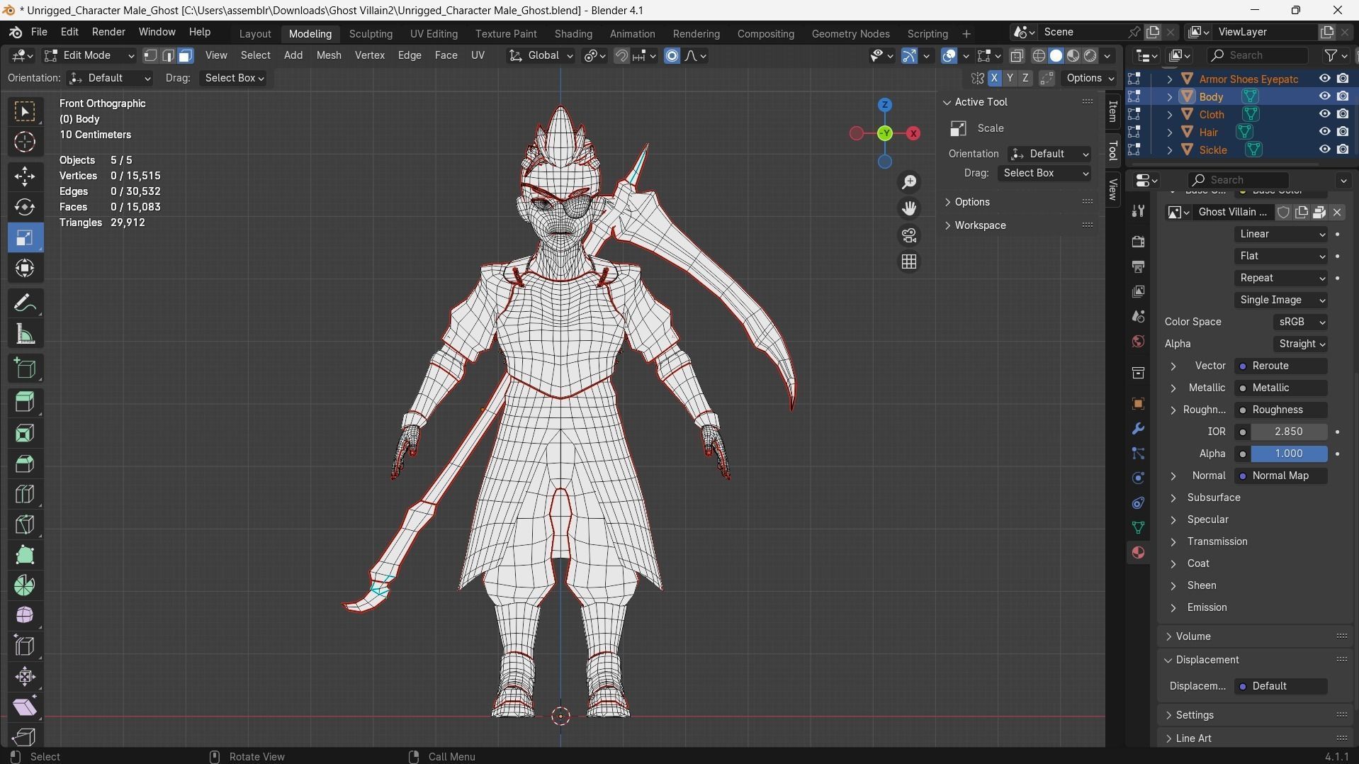Open the Material properties tab
The image size is (1359, 764).
[1138, 553]
